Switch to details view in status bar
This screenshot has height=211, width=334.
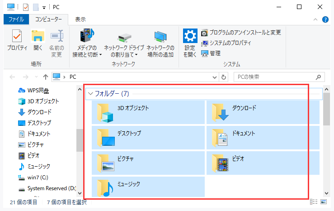(x=315, y=201)
